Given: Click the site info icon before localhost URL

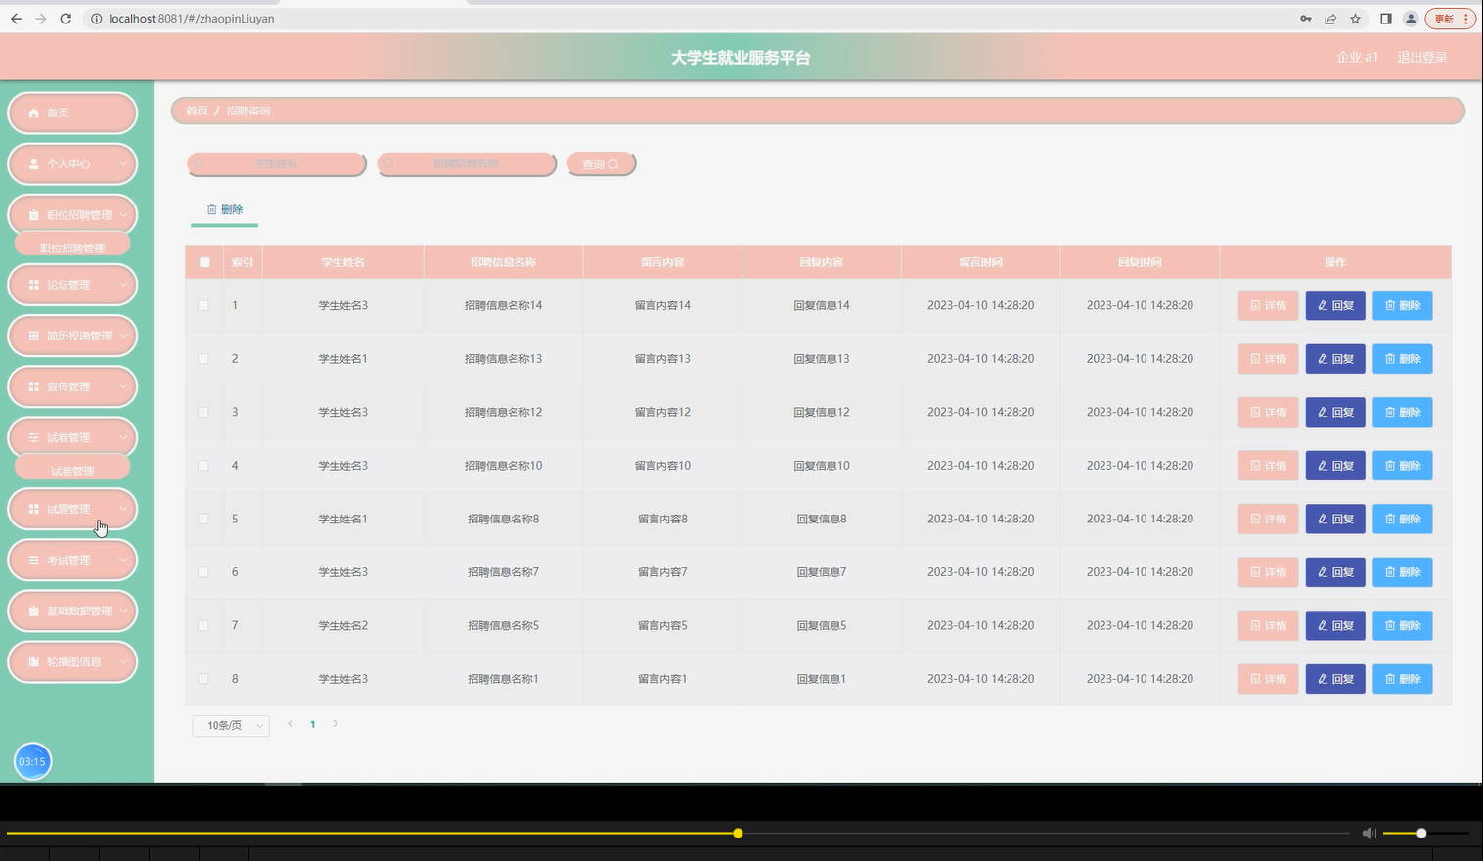Looking at the screenshot, I should click(x=97, y=19).
